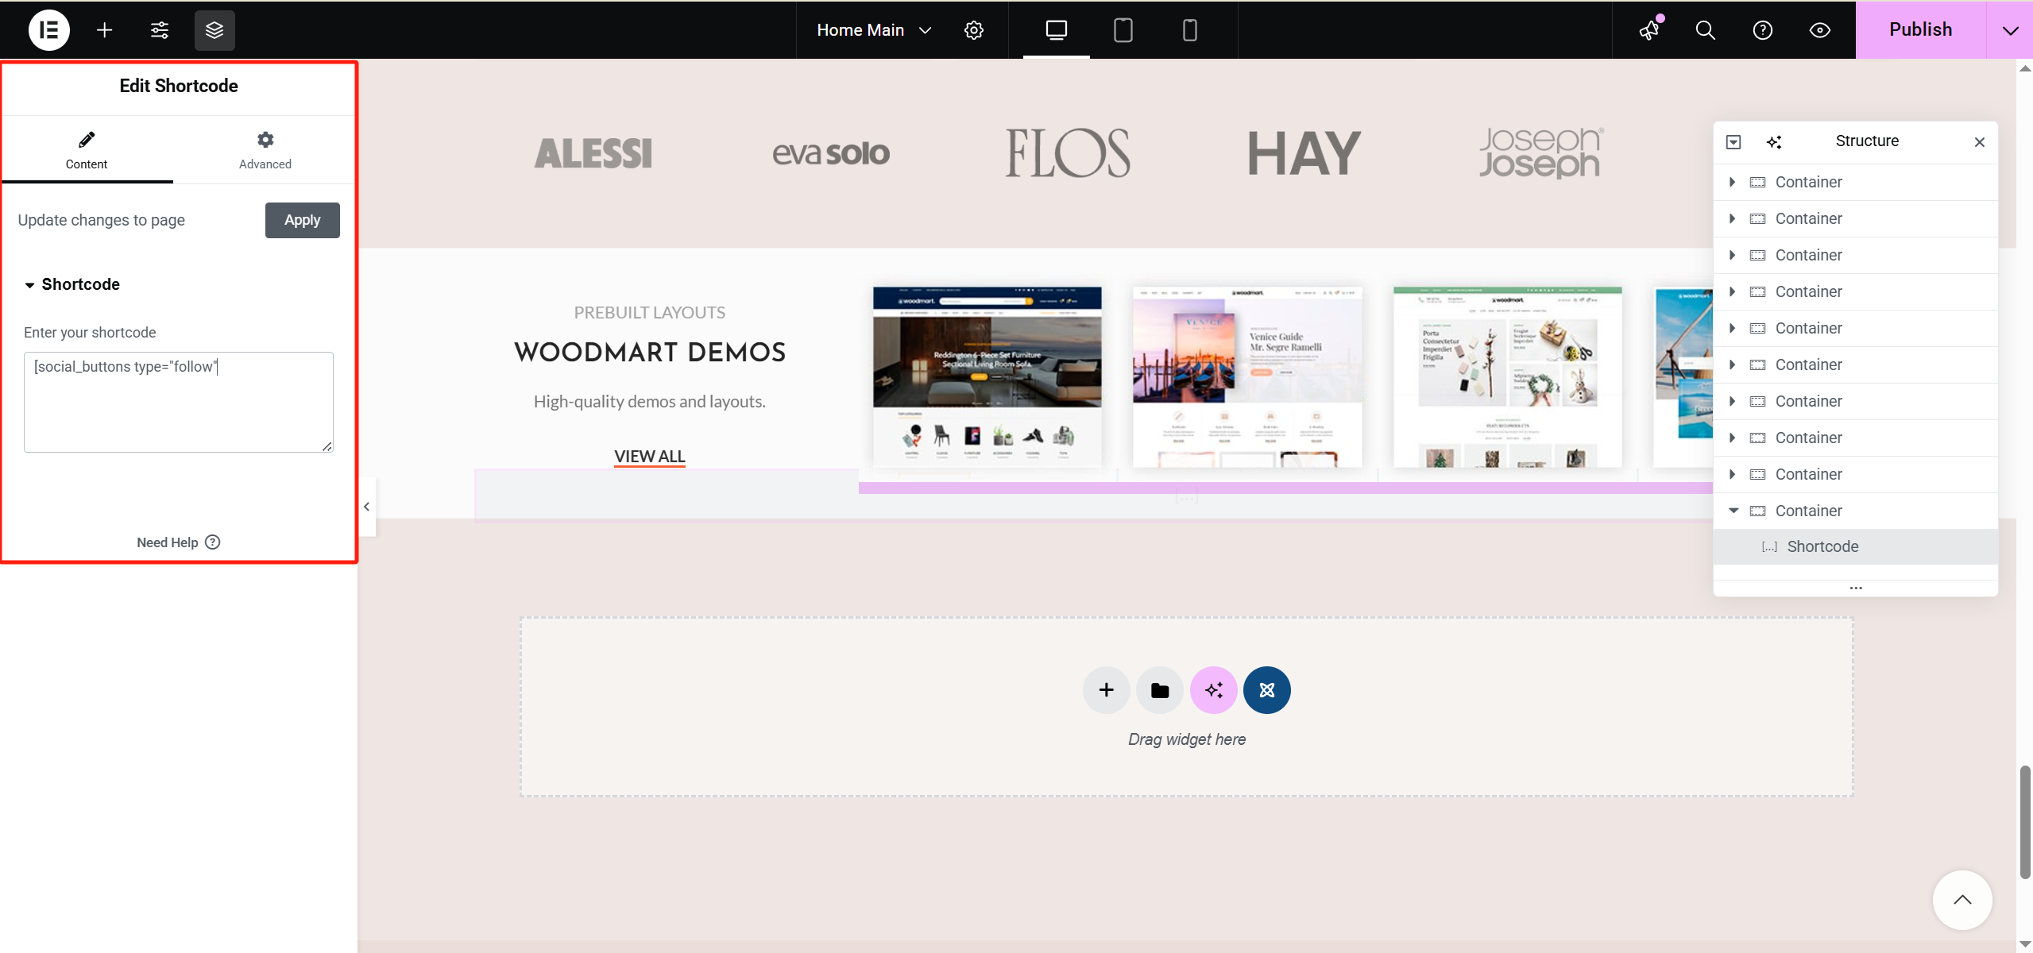Open the Finder search icon

click(1705, 30)
